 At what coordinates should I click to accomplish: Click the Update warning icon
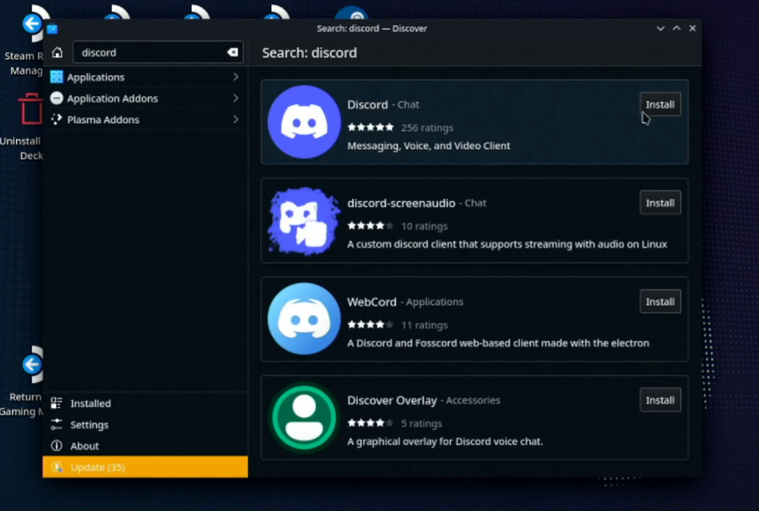(57, 467)
